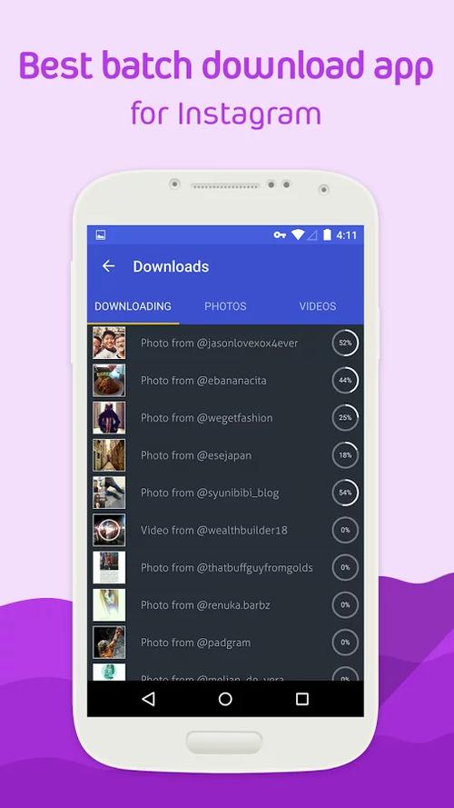The width and height of the screenshot is (454, 808).
Task: Select "Photo from @jasonlovexox4ever" text
Action: [x=219, y=343]
